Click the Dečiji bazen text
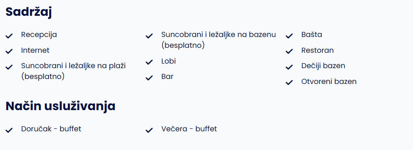413x150 pixels. 323,66
